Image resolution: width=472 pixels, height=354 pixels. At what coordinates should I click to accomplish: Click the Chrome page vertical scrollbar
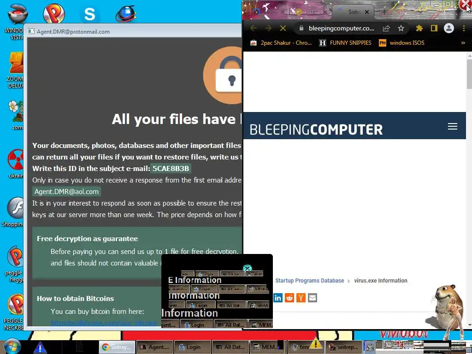click(x=469, y=74)
